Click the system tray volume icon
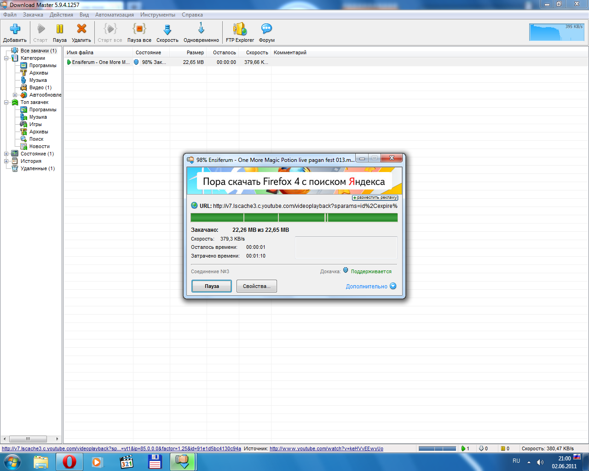589x471 pixels. [540, 462]
